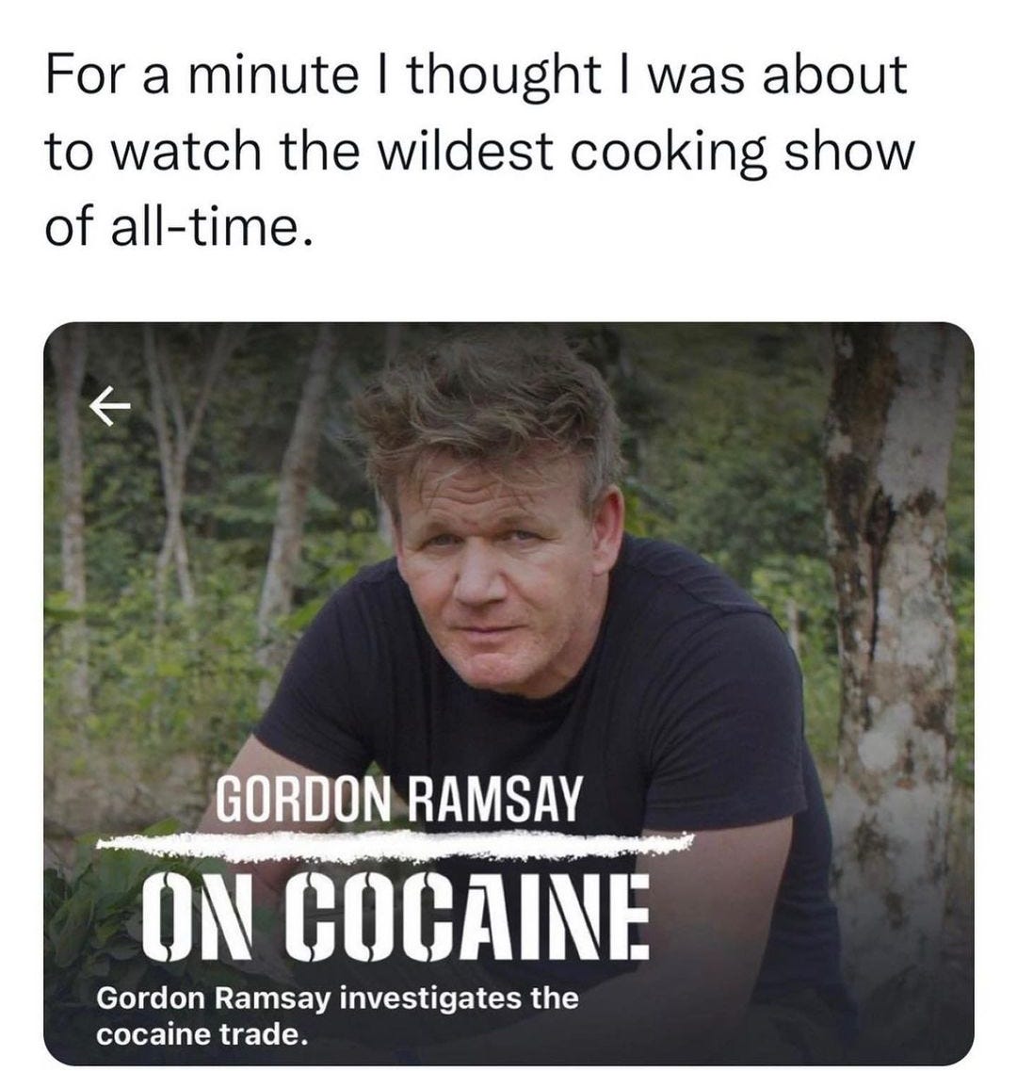
Task: Open the show poster image
Action: (x=508, y=692)
